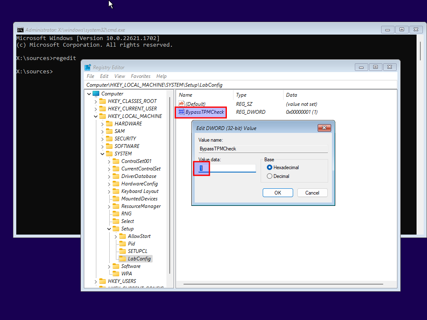Click the SECURITY folder icon
427x320 pixels.
[109, 138]
